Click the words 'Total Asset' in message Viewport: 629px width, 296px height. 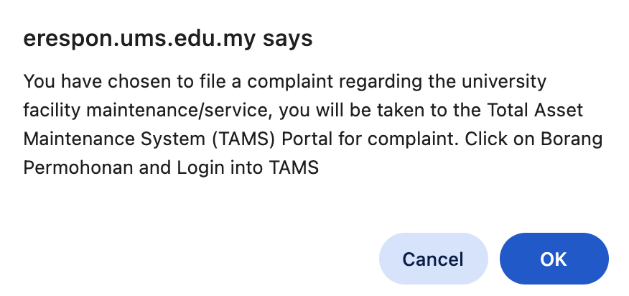546,110
